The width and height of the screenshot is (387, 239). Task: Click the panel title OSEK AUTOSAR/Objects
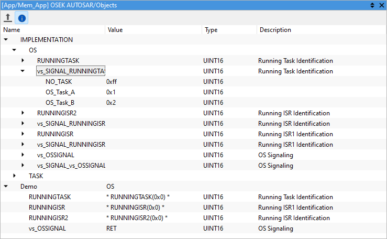[84, 5]
